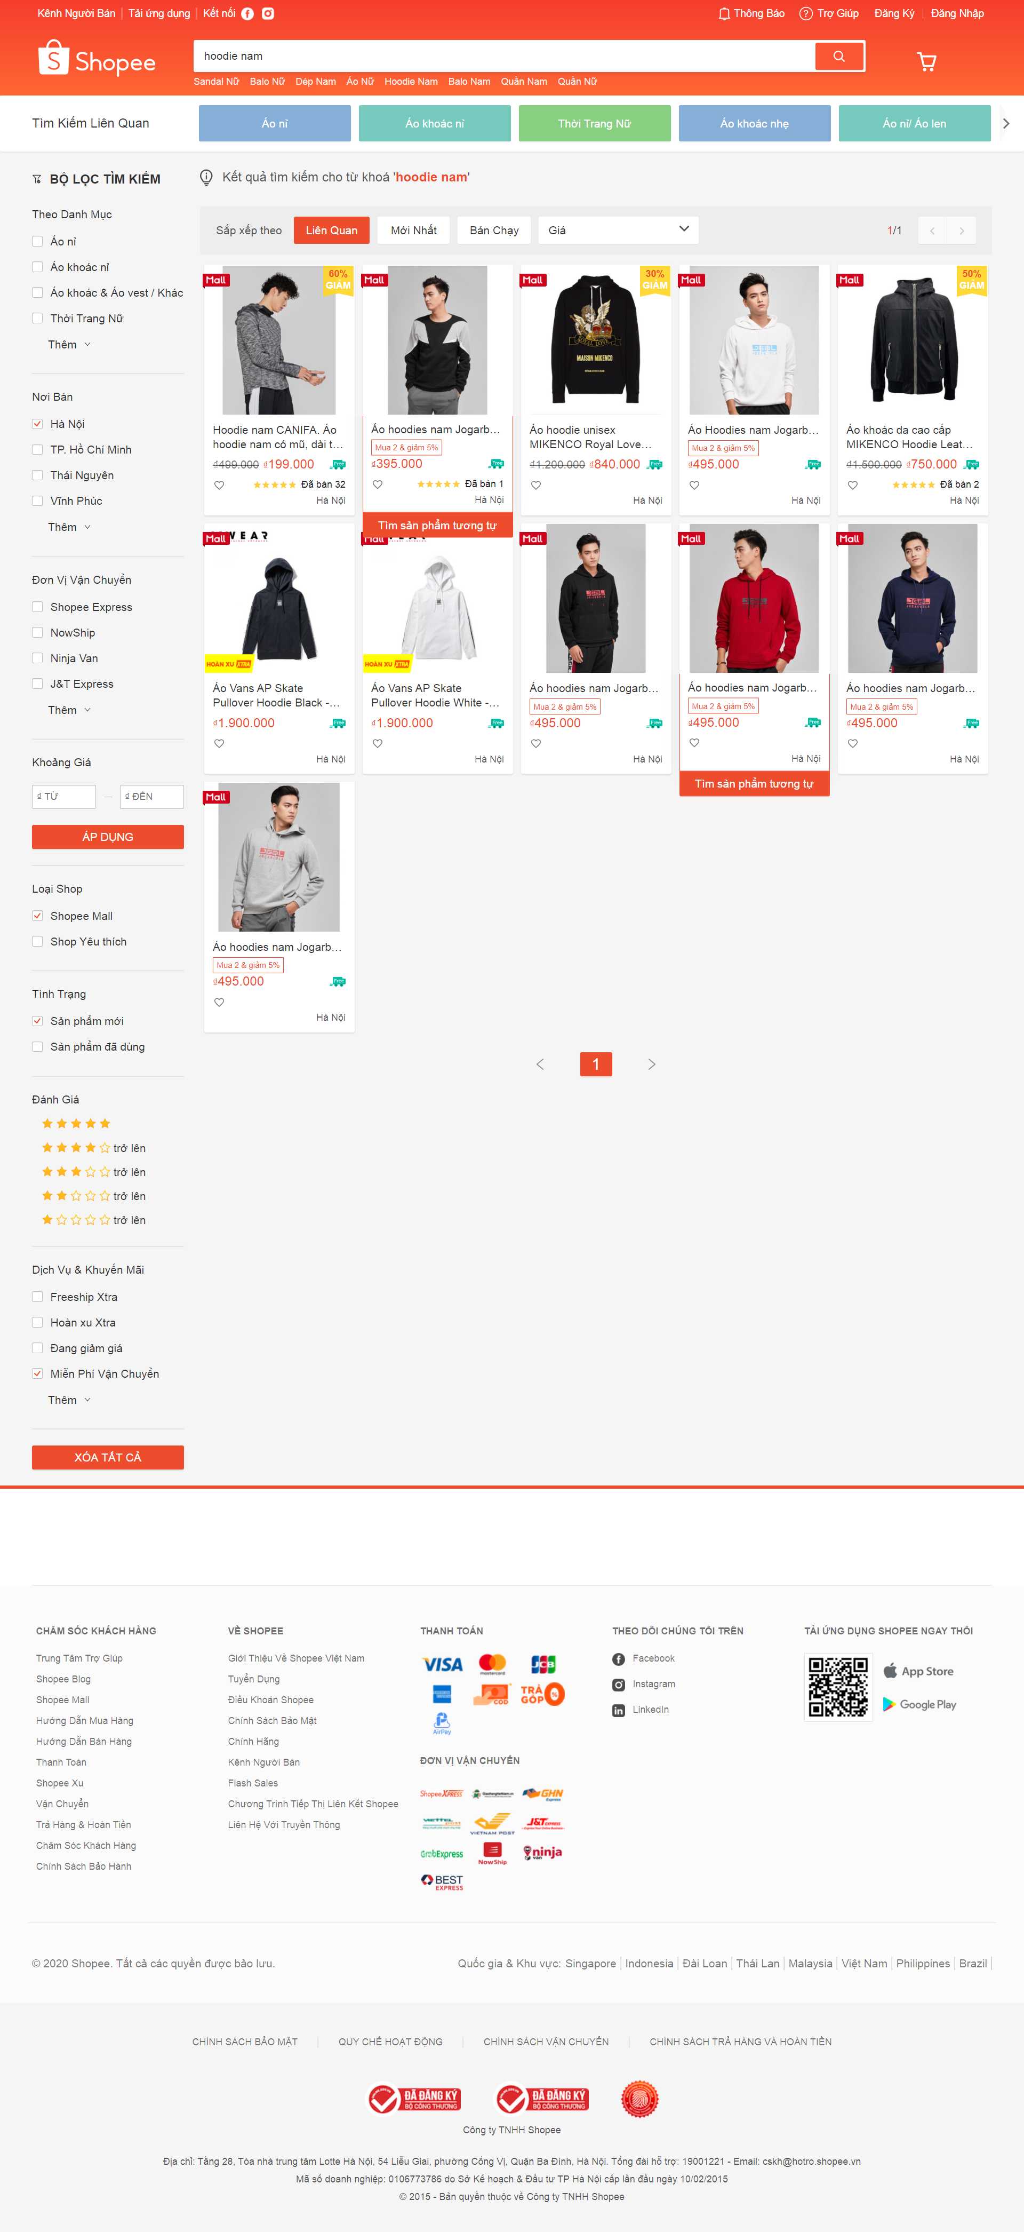
Task: Open the Đăng Ký link
Action: [x=894, y=14]
